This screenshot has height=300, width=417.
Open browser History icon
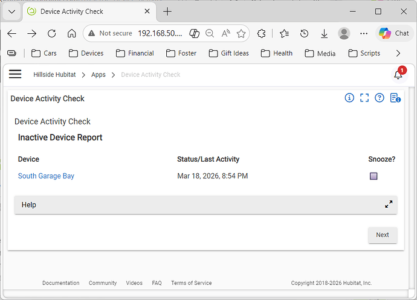tap(304, 33)
